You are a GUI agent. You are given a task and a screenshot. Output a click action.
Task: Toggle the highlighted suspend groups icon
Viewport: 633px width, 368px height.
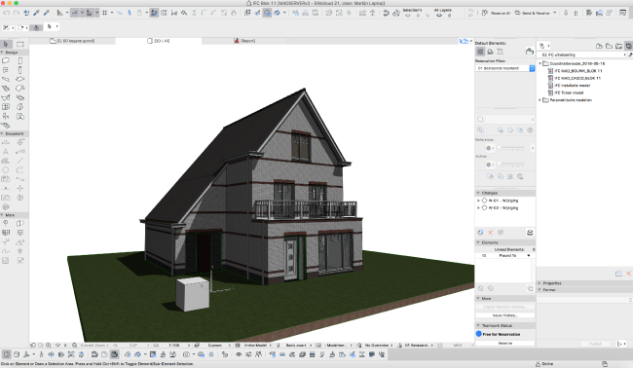[x=154, y=13]
